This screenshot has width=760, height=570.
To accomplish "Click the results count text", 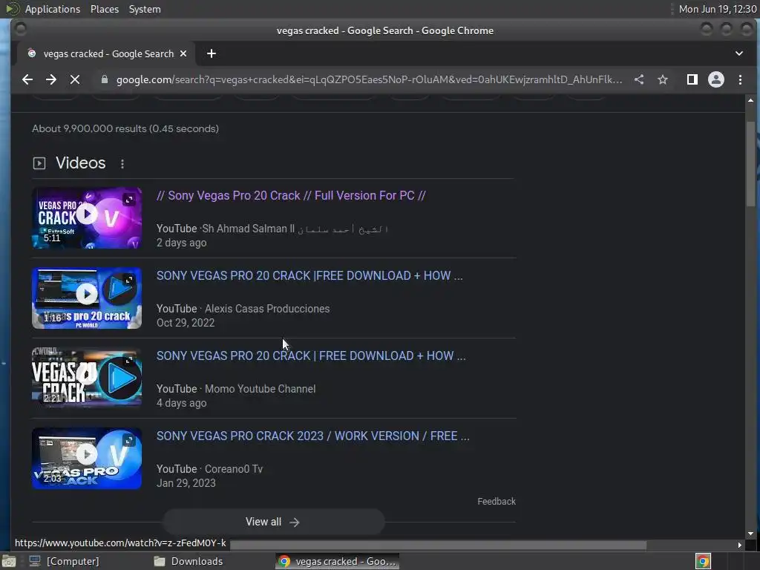I will pos(125,128).
